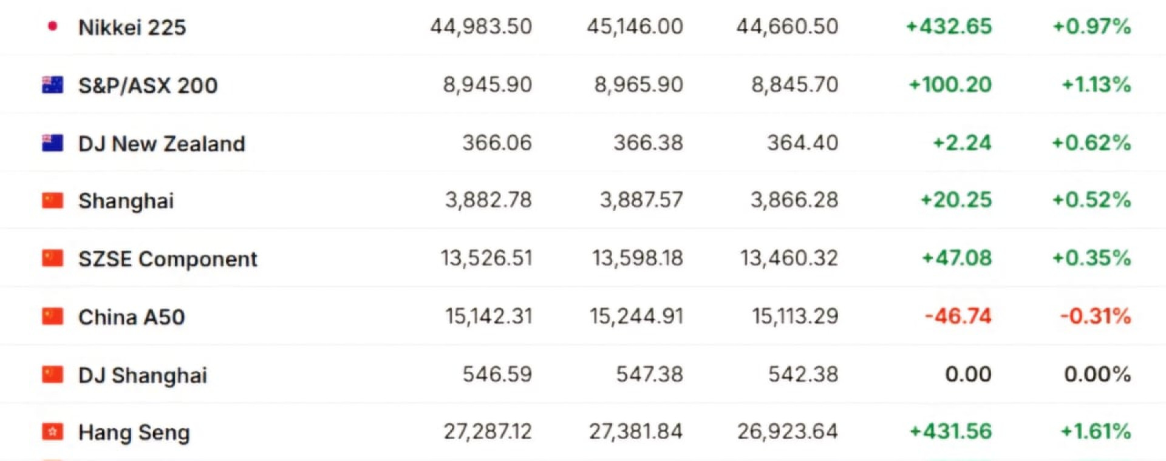Open the Shanghai index link
The image size is (1166, 461).
pyautogui.click(x=126, y=201)
